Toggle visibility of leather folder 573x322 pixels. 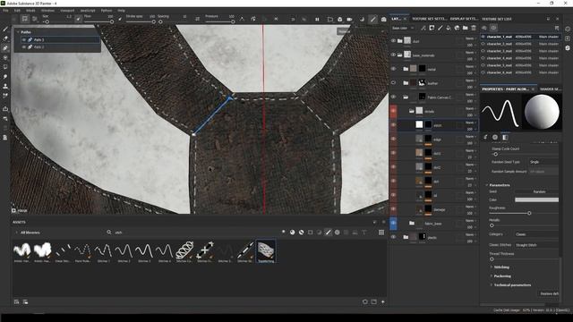click(x=393, y=83)
